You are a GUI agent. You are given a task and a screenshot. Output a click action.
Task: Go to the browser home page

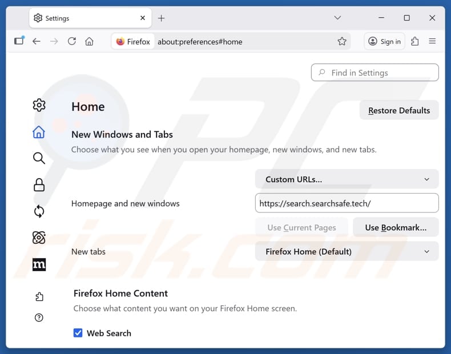point(89,42)
